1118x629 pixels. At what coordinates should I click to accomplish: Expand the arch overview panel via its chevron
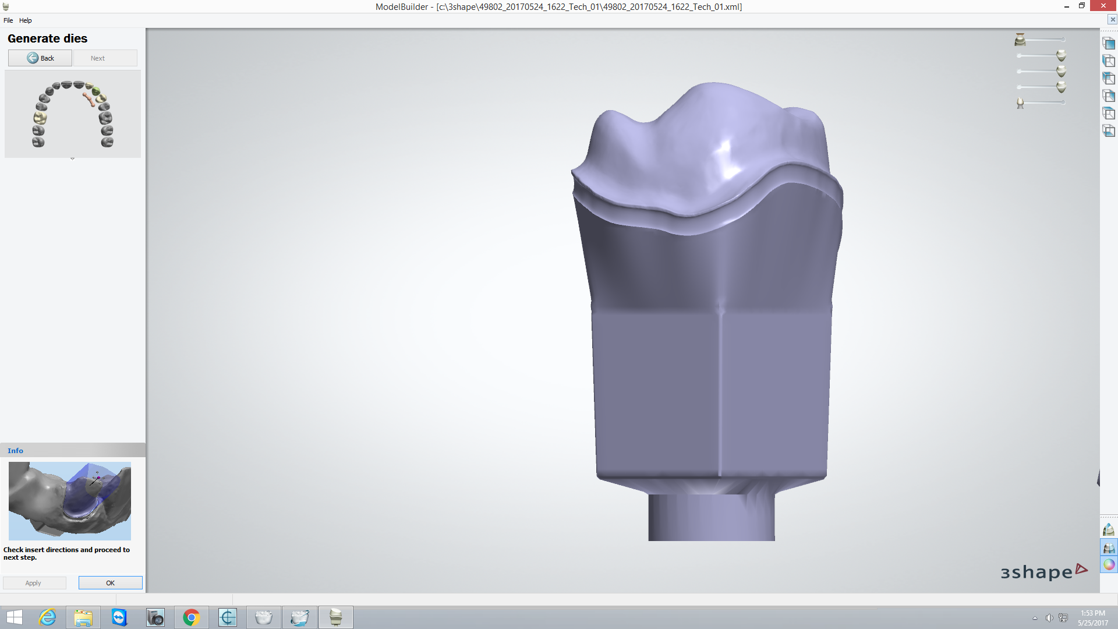pos(72,158)
